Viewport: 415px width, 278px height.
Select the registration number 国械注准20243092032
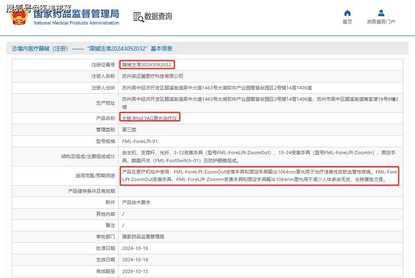(146, 65)
